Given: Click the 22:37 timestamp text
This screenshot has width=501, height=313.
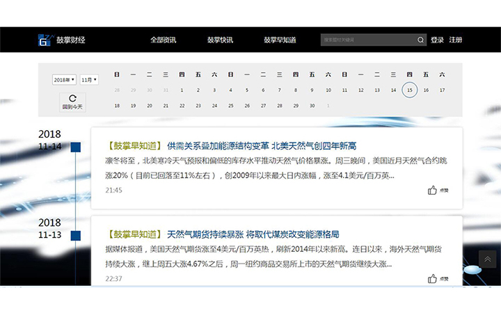Looking at the screenshot, I should (x=113, y=278).
